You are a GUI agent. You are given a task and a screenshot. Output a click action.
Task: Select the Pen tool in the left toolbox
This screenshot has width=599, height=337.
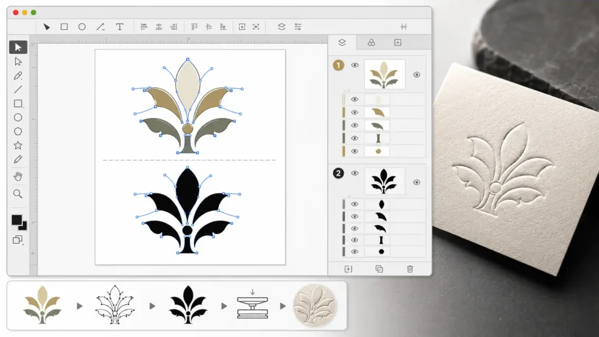tap(18, 75)
